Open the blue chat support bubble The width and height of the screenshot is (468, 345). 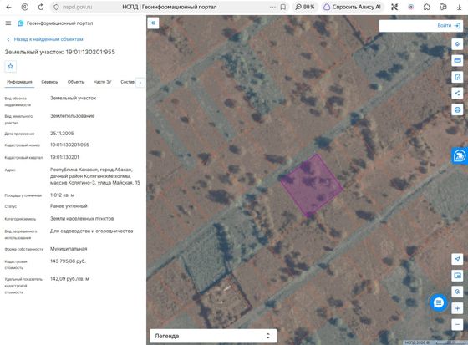(x=438, y=303)
